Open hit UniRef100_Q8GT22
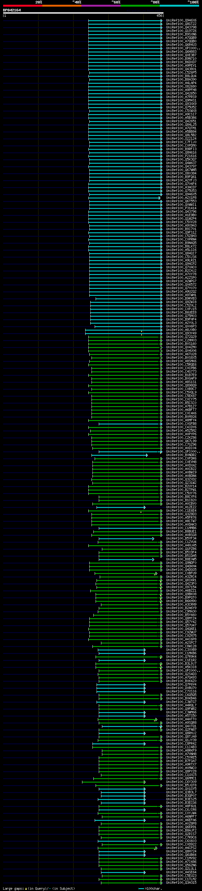 tap(181, 24)
